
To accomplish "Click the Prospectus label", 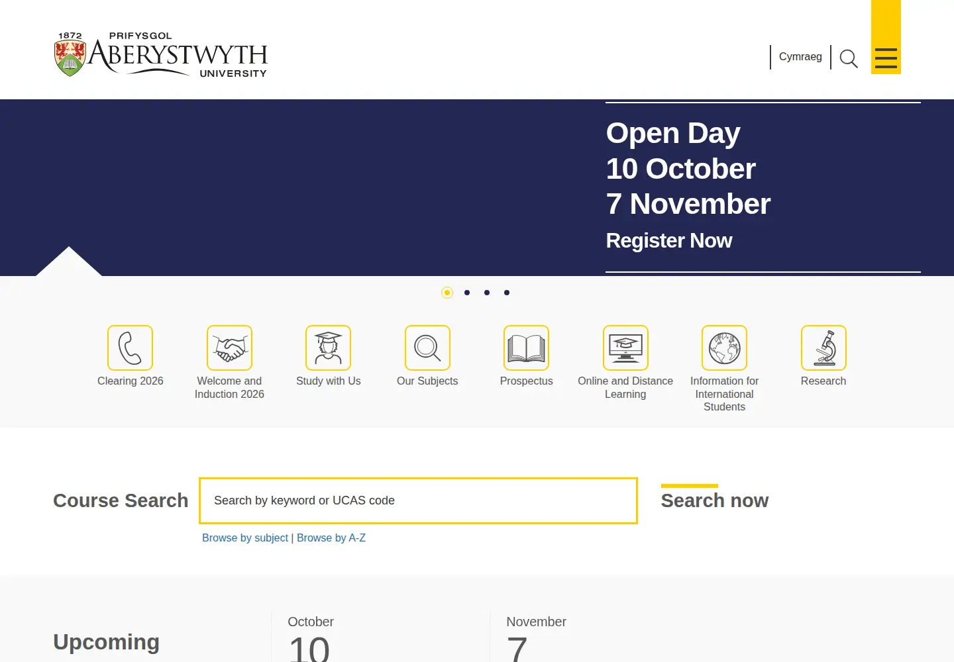I will coord(527,381).
